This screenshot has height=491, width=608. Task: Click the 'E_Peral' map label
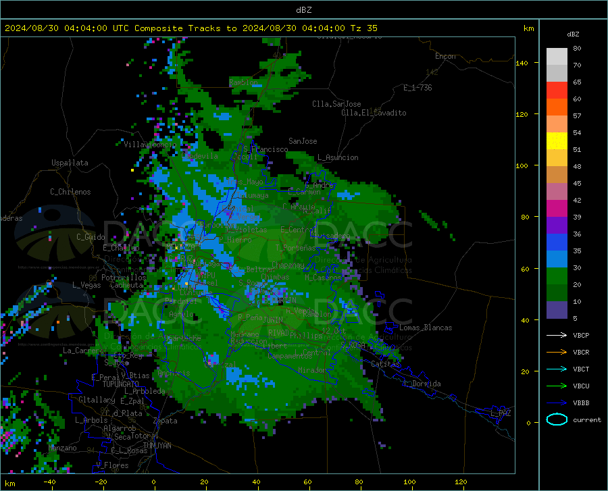pyautogui.click(x=105, y=377)
